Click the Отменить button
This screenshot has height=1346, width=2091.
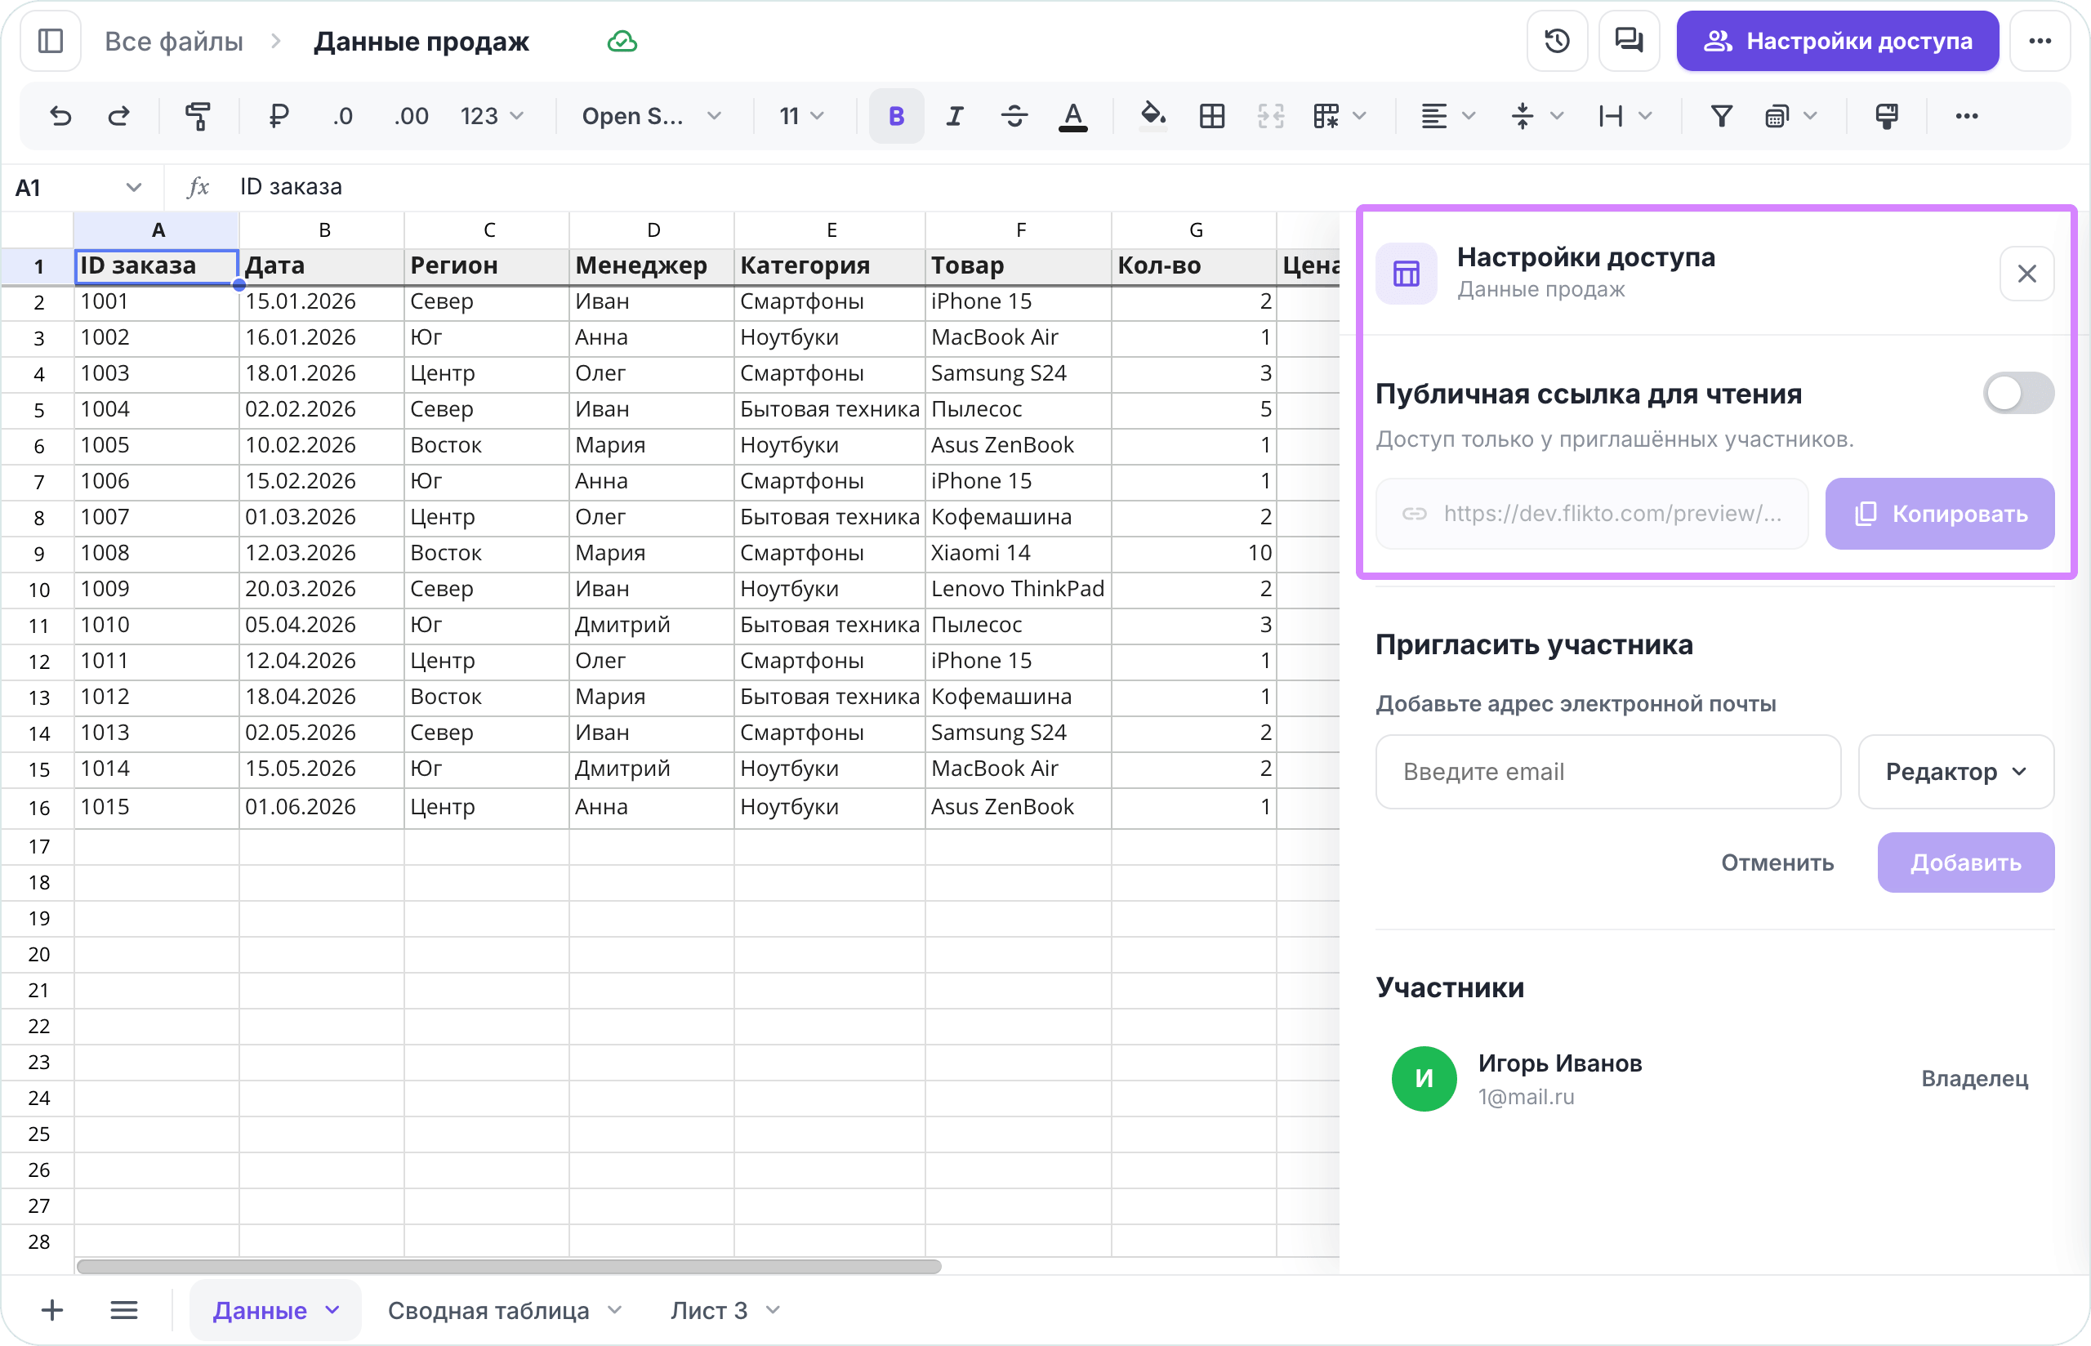click(x=1777, y=862)
